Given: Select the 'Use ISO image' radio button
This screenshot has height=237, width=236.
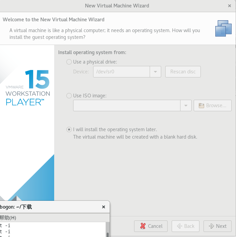Looking at the screenshot, I should coord(69,96).
